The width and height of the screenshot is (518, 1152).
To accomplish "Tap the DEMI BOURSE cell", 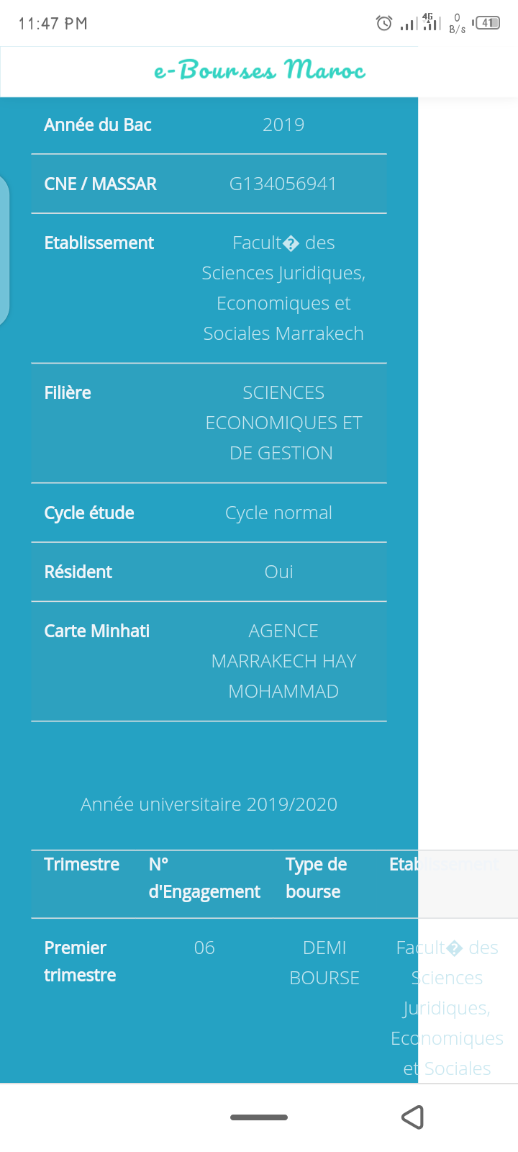I will coord(324,963).
